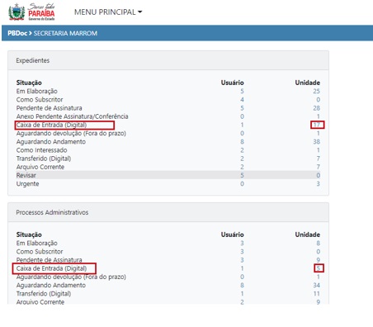The height and width of the screenshot is (327, 373).
Task: Click the Paraíba government logo
Action: 31,12
